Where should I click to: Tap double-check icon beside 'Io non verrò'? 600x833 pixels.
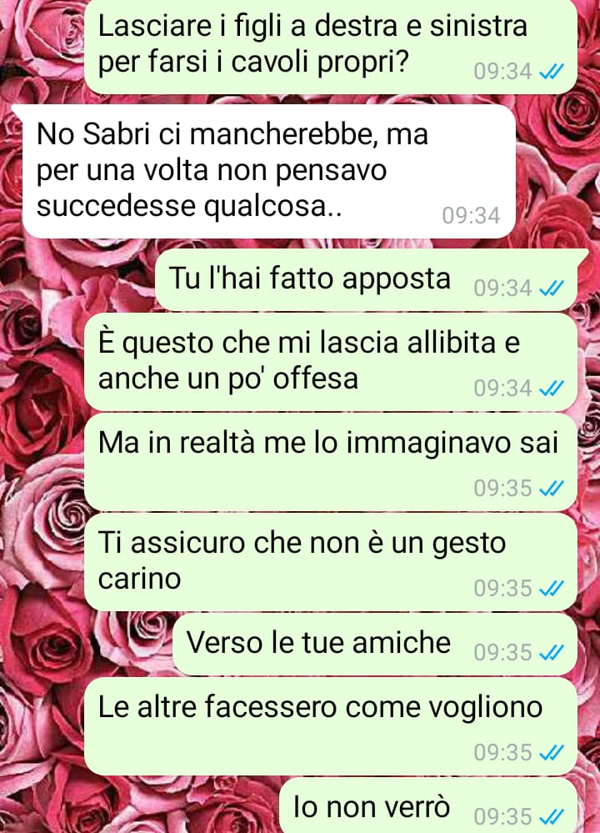(551, 816)
